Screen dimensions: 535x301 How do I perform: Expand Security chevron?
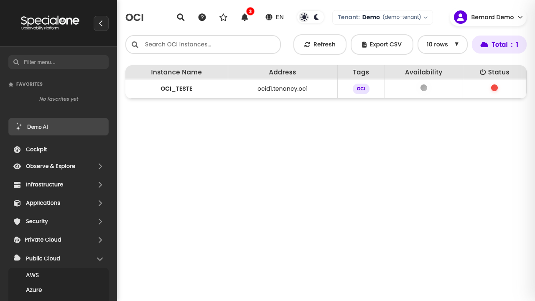100,222
